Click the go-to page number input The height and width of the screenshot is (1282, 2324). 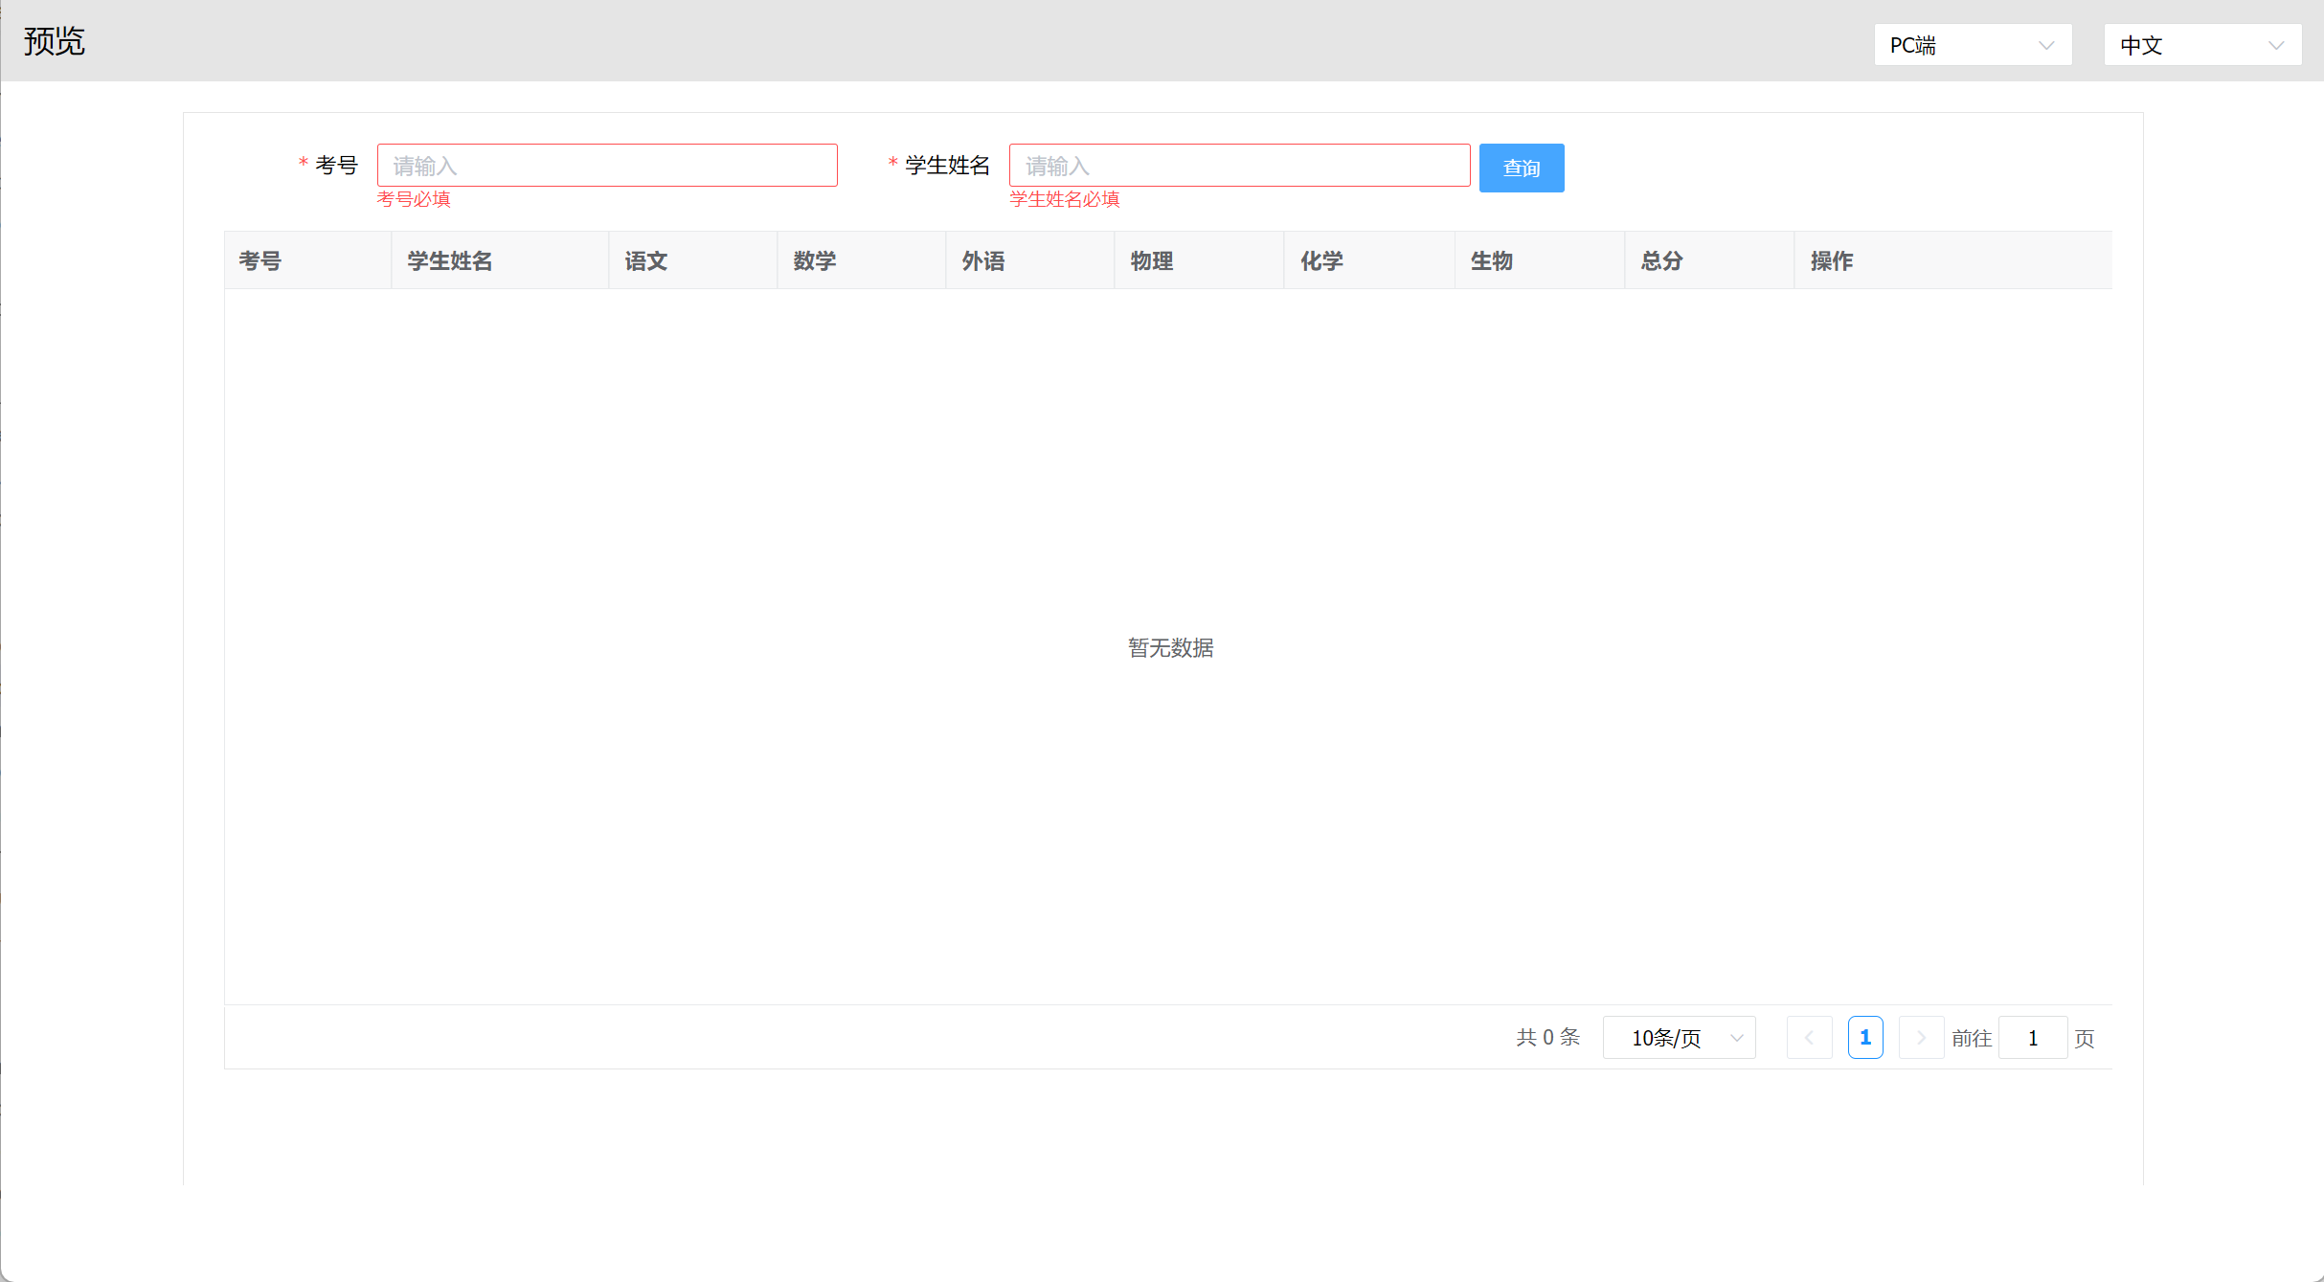click(2032, 1038)
